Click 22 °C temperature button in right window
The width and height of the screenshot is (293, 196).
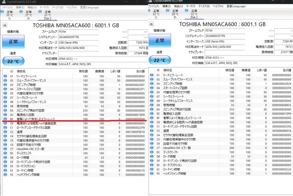(x=160, y=60)
